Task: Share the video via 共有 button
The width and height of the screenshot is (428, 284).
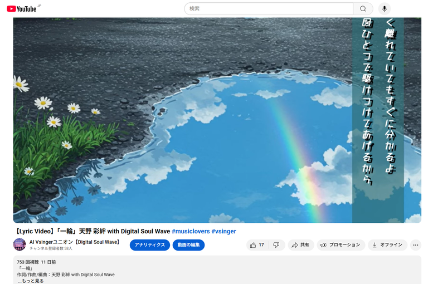Action: coord(300,245)
